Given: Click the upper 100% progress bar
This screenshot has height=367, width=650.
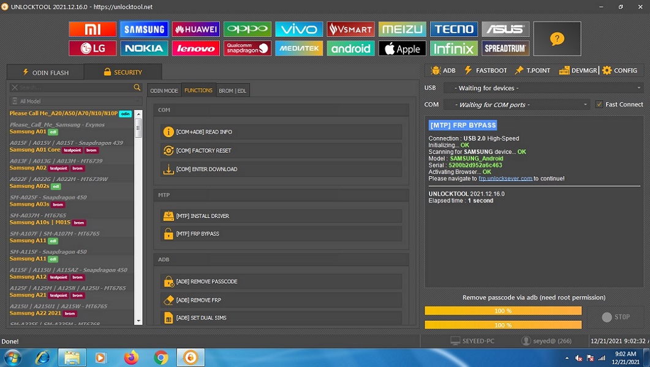Looking at the screenshot, I should 503,311.
